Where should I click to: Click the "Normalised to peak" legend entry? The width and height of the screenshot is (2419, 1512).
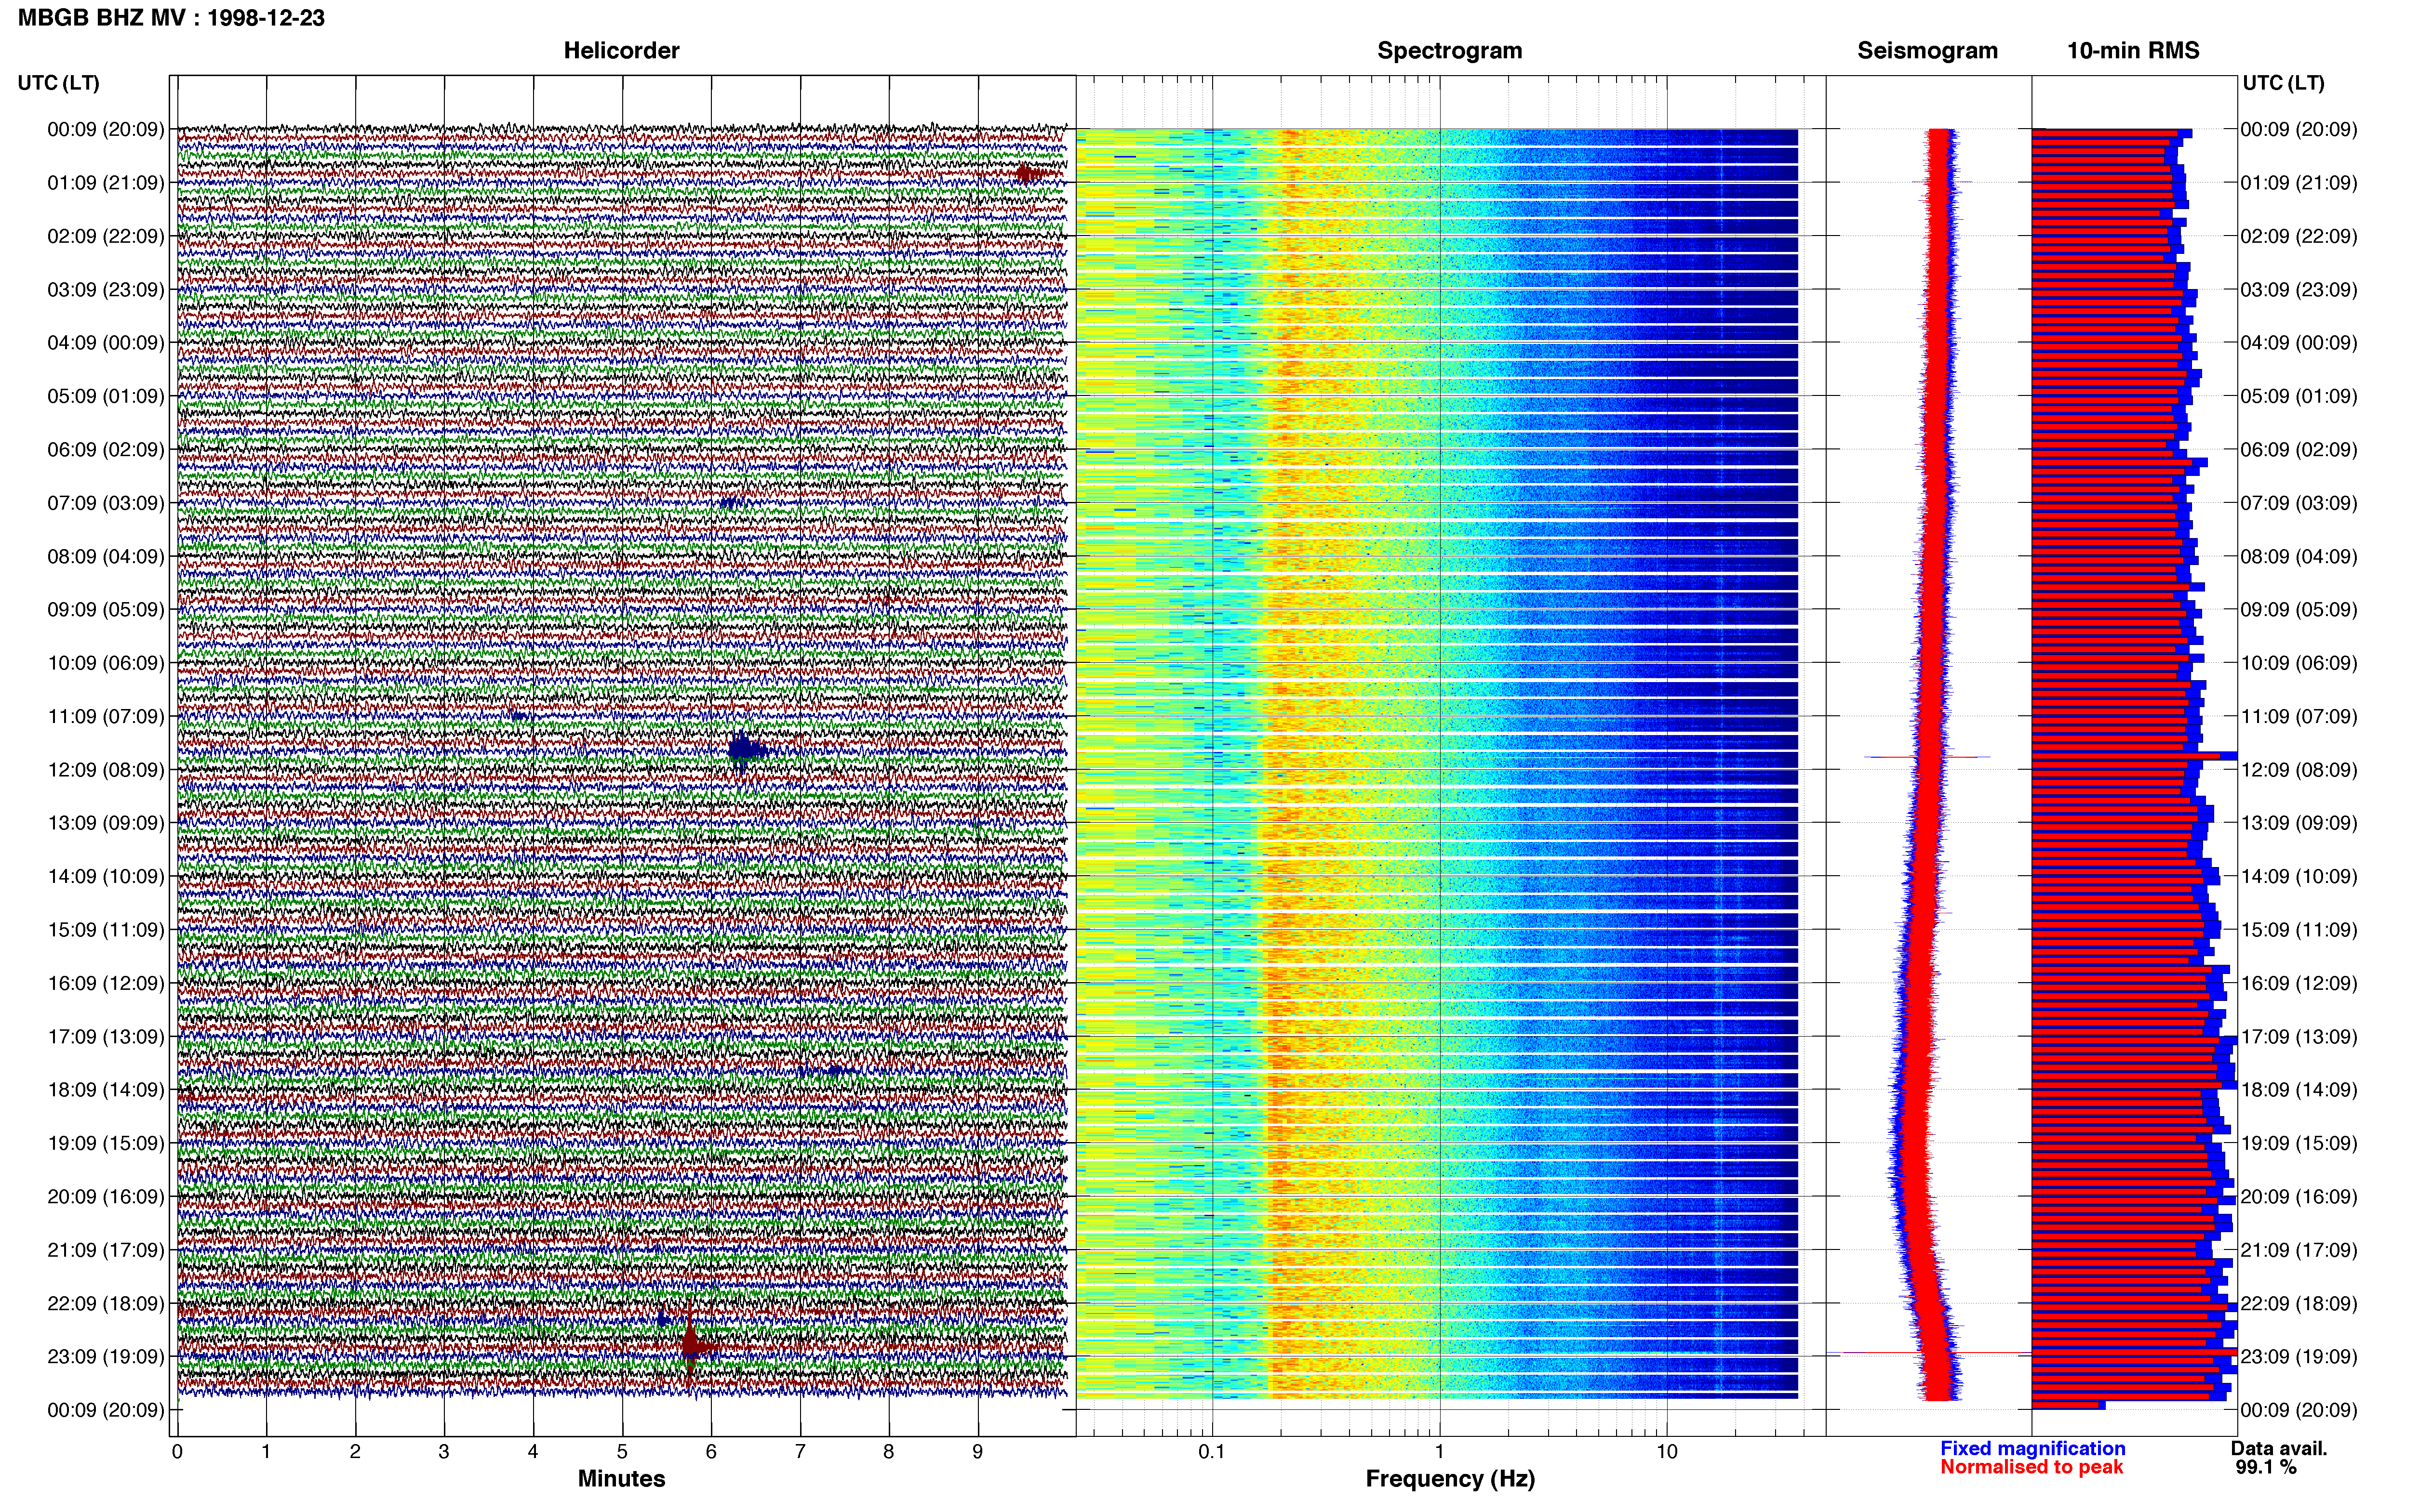point(2032,1467)
